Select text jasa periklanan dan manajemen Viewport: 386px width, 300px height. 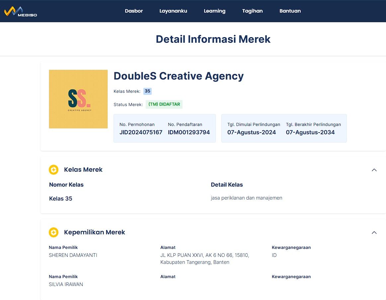coord(246,198)
